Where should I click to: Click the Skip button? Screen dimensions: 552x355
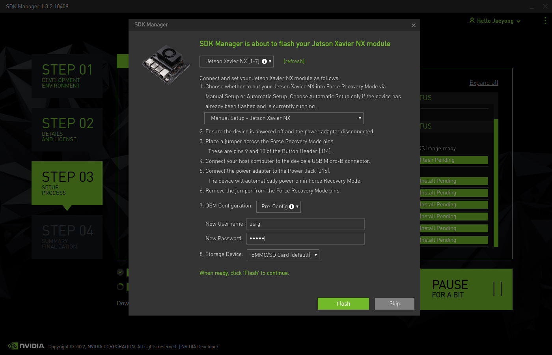point(395,304)
